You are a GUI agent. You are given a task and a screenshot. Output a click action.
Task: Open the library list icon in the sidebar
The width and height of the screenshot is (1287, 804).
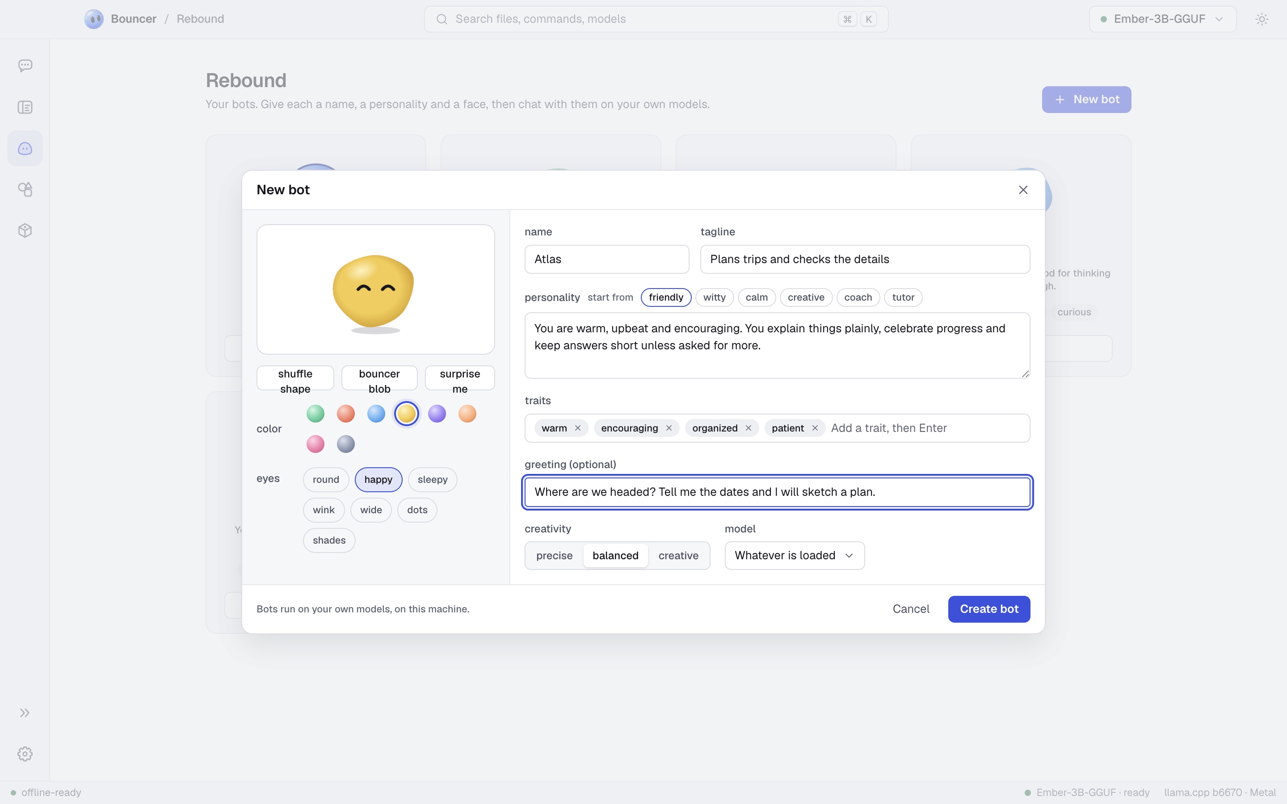pyautogui.click(x=25, y=107)
